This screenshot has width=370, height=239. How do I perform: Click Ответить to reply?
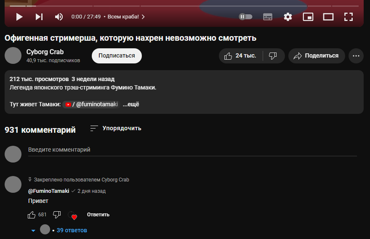pos(98,215)
